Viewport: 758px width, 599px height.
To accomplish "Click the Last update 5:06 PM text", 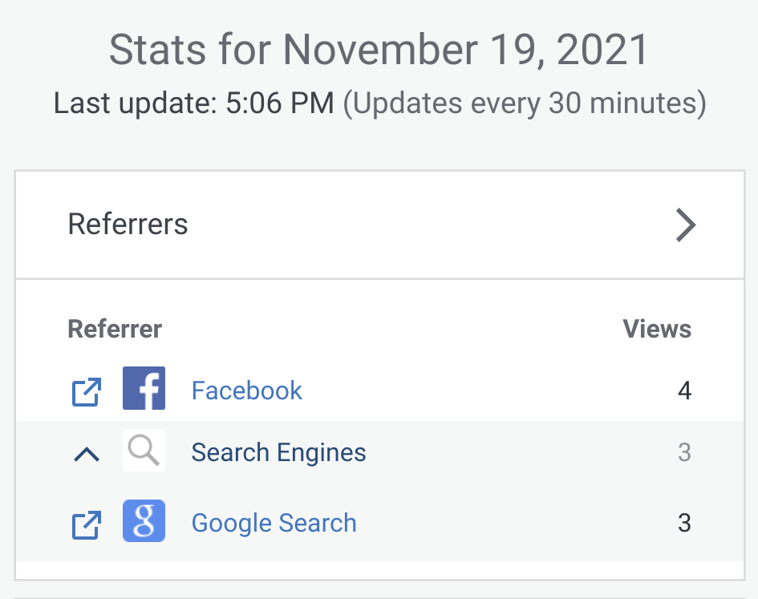I will coord(193,103).
